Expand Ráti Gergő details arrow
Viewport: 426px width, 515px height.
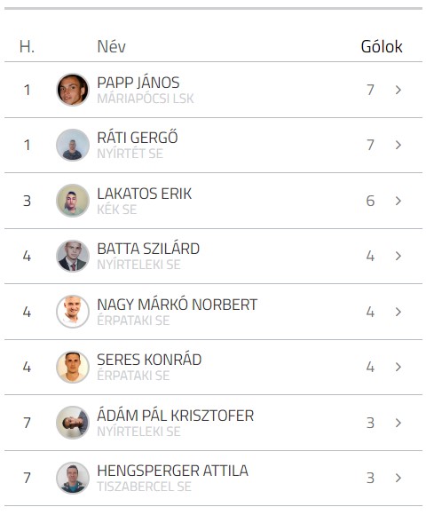[398, 145]
